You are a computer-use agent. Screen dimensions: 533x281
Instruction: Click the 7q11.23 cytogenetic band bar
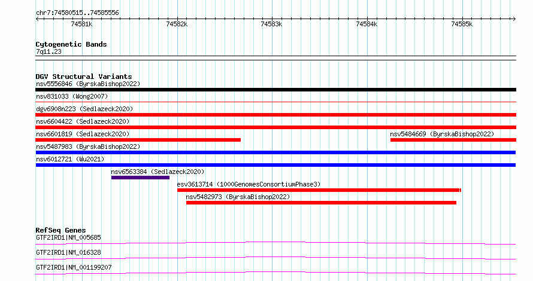275,58
